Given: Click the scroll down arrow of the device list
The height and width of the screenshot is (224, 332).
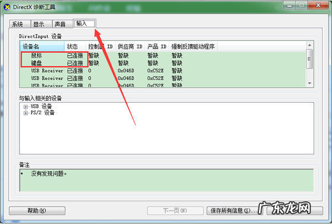Looking at the screenshot, I should point(309,83).
